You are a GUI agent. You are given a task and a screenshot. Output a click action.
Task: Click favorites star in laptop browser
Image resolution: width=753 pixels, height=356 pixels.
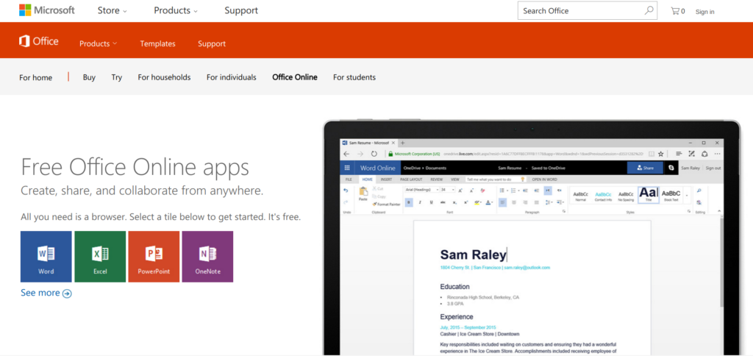[661, 154]
